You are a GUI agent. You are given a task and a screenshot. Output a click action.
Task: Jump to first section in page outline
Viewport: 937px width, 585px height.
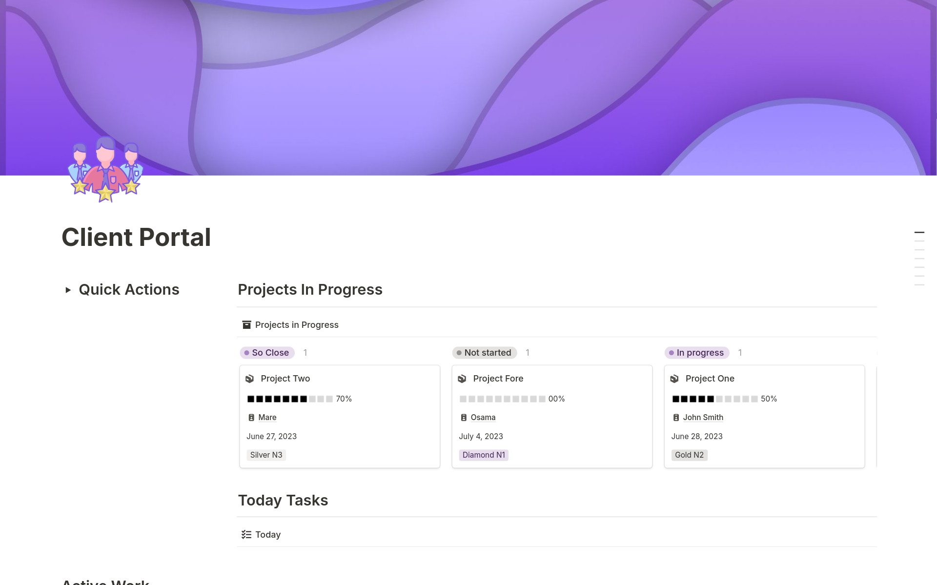click(x=919, y=233)
